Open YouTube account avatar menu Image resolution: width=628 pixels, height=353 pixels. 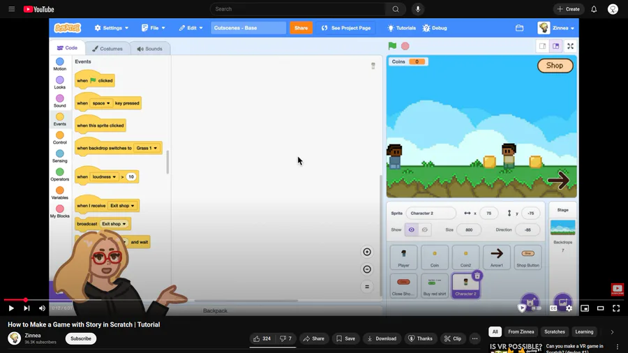point(613,9)
